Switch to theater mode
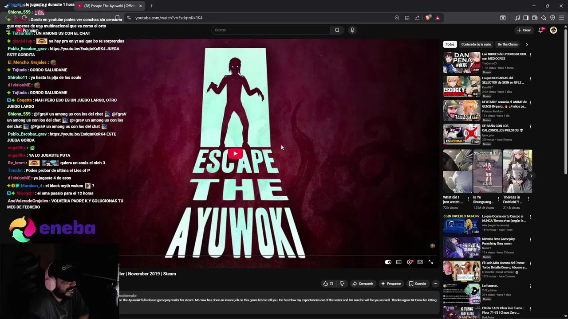 point(420,262)
